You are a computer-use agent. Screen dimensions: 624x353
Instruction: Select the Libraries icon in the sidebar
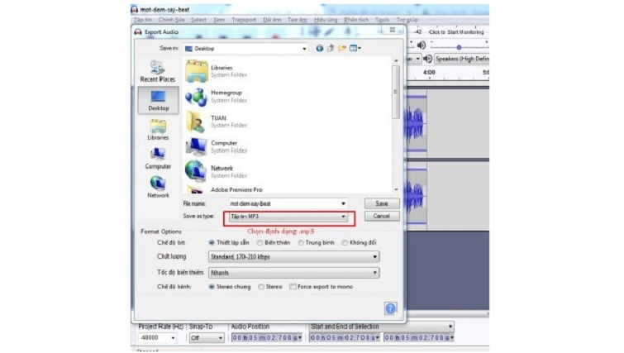pos(158,128)
